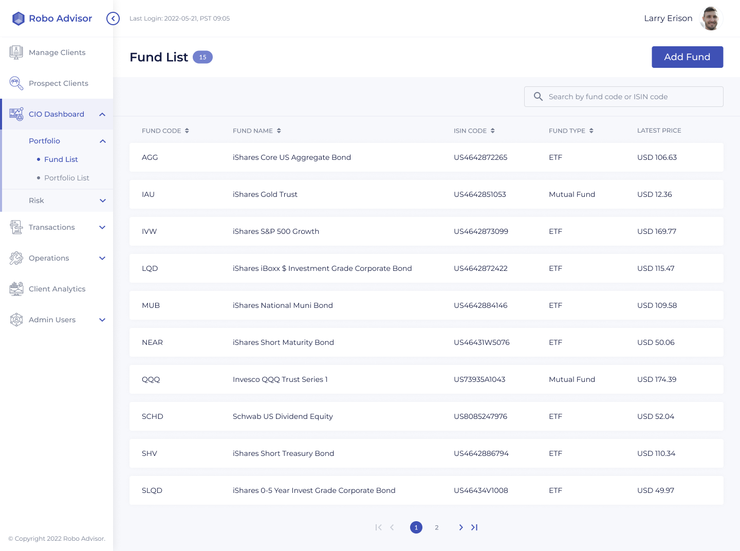
Task: Click Larry Erison's user name
Action: (x=668, y=19)
